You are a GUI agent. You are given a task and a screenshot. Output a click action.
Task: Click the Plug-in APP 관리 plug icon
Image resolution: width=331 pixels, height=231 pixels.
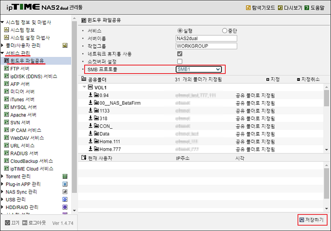pyautogui.click(x=65, y=184)
